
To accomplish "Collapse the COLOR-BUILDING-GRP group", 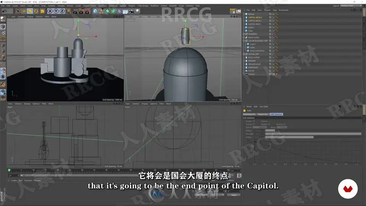I will pyautogui.click(x=244, y=41).
